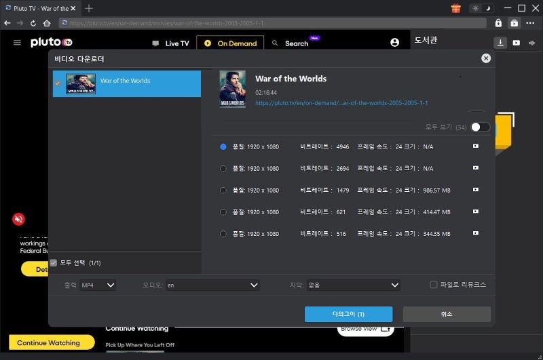Select the 4946 bitrate quality option
Screen dimensions: 543x360
coord(223,146)
